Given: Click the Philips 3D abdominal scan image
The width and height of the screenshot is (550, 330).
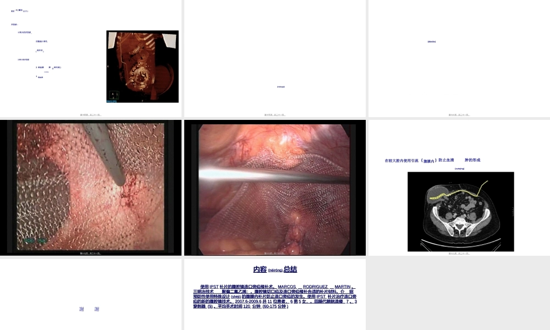Looking at the screenshot, I should click(142, 66).
